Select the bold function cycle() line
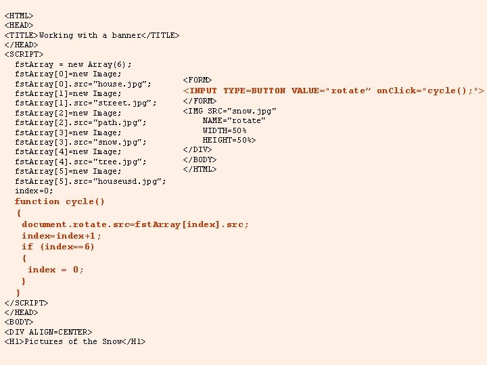The image size is (487, 365). click(x=60, y=201)
